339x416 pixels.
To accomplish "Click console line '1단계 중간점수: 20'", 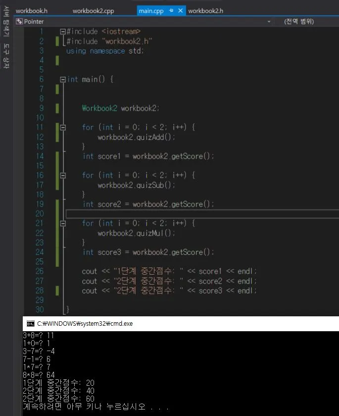I will coord(59,383).
